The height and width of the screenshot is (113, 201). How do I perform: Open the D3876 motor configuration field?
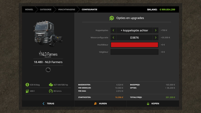[134, 38]
